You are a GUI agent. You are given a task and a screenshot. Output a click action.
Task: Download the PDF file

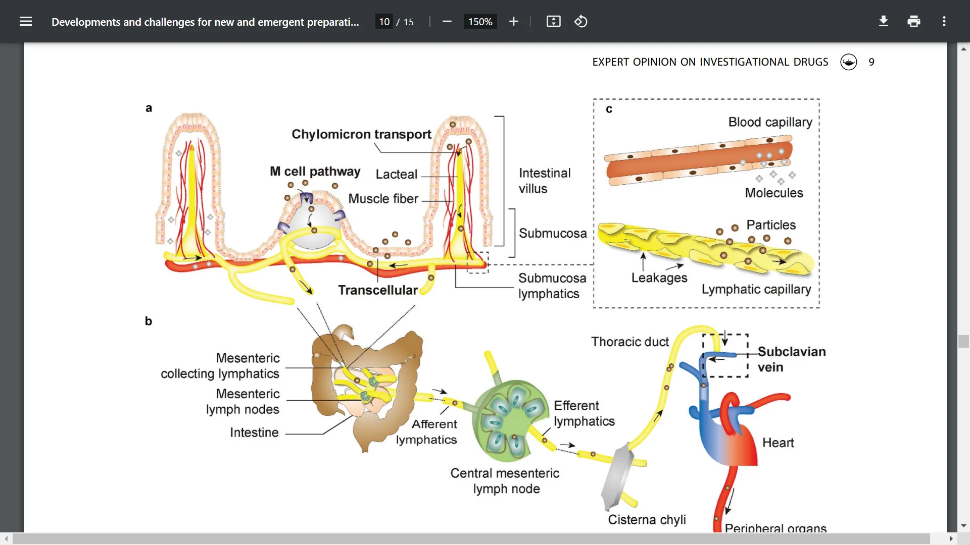click(x=884, y=21)
